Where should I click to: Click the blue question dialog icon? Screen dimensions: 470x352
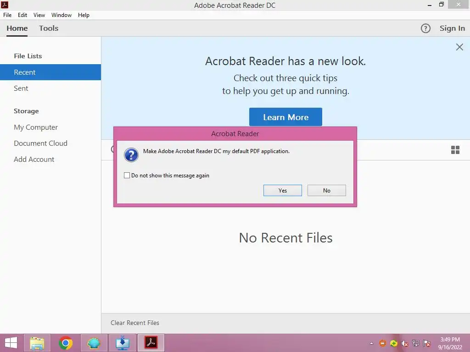pyautogui.click(x=131, y=155)
